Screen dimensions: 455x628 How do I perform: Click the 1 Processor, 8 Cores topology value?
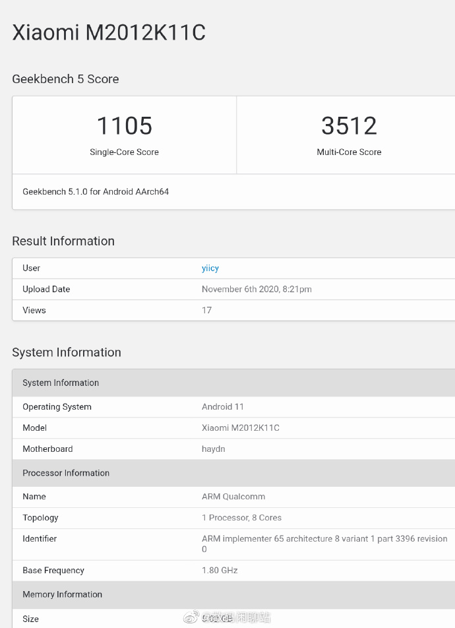[x=241, y=517]
